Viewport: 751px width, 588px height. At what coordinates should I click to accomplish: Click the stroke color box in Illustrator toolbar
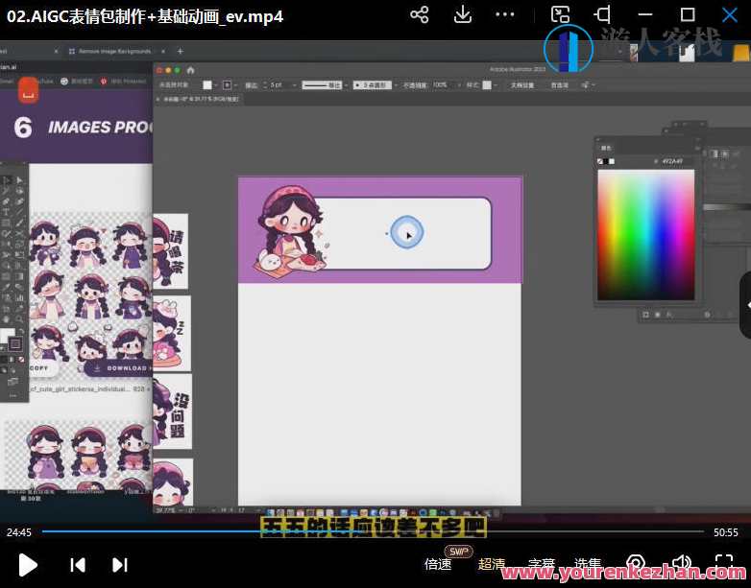[x=15, y=344]
